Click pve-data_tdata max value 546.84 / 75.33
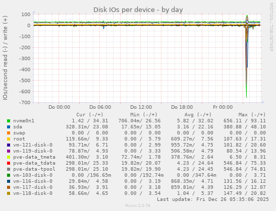 click(x=245, y=163)
